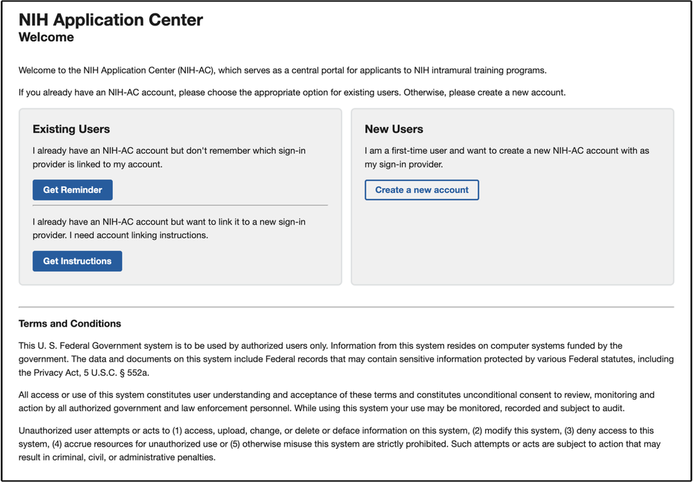
Task: Click empty space right of Get Instructions
Action: tap(229, 261)
